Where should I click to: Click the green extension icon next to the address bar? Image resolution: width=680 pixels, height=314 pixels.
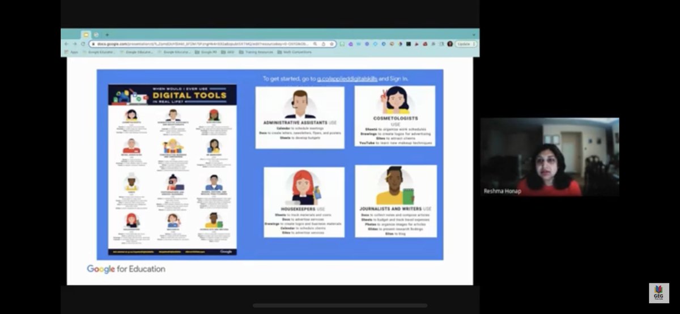(x=342, y=44)
